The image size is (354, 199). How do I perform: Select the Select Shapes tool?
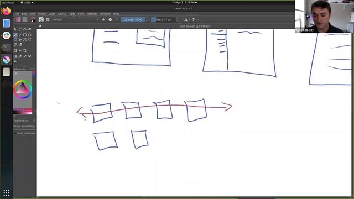pos(15,29)
